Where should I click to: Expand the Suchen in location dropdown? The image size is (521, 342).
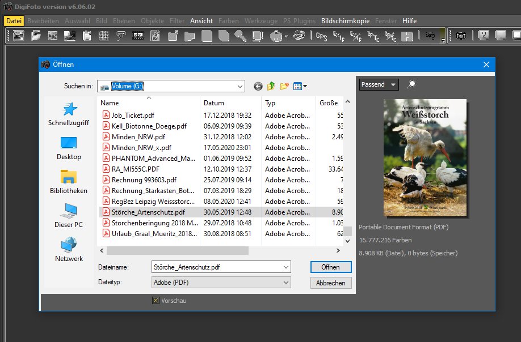coord(239,86)
